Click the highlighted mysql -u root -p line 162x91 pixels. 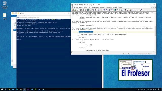tap(86, 32)
